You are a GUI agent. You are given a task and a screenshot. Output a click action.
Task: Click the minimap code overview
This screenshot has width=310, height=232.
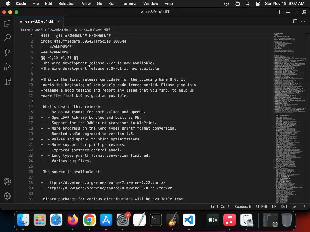(290, 118)
